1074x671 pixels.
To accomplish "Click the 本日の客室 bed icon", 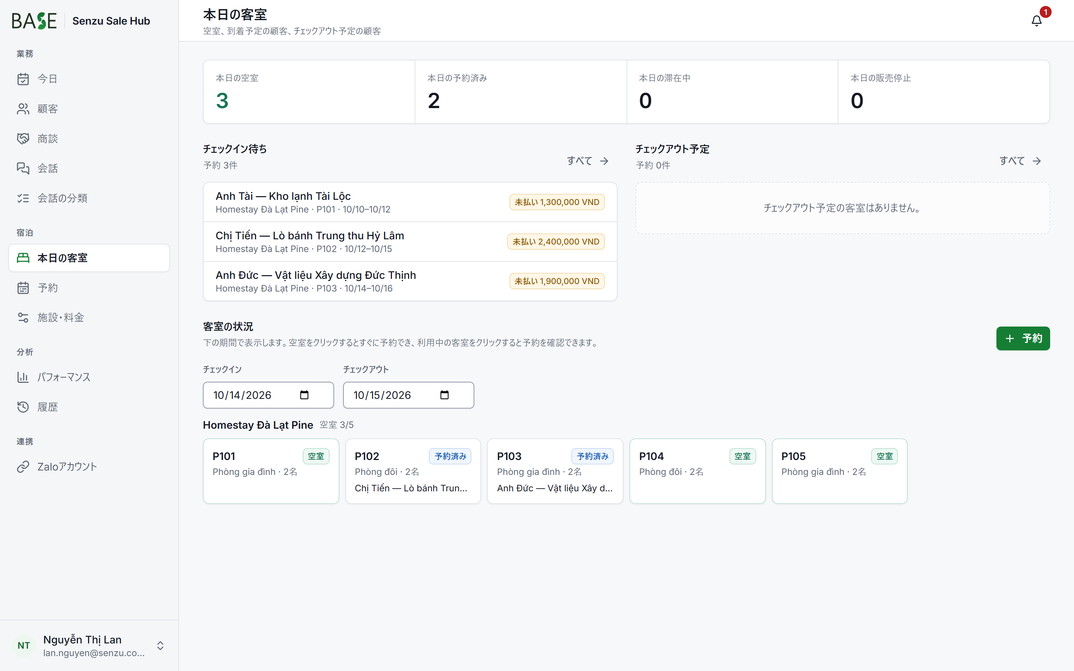I will tap(23, 258).
